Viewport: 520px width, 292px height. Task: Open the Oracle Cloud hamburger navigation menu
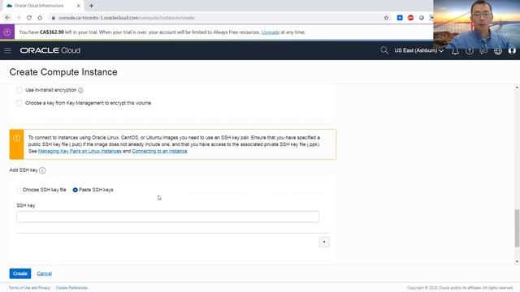point(7,50)
